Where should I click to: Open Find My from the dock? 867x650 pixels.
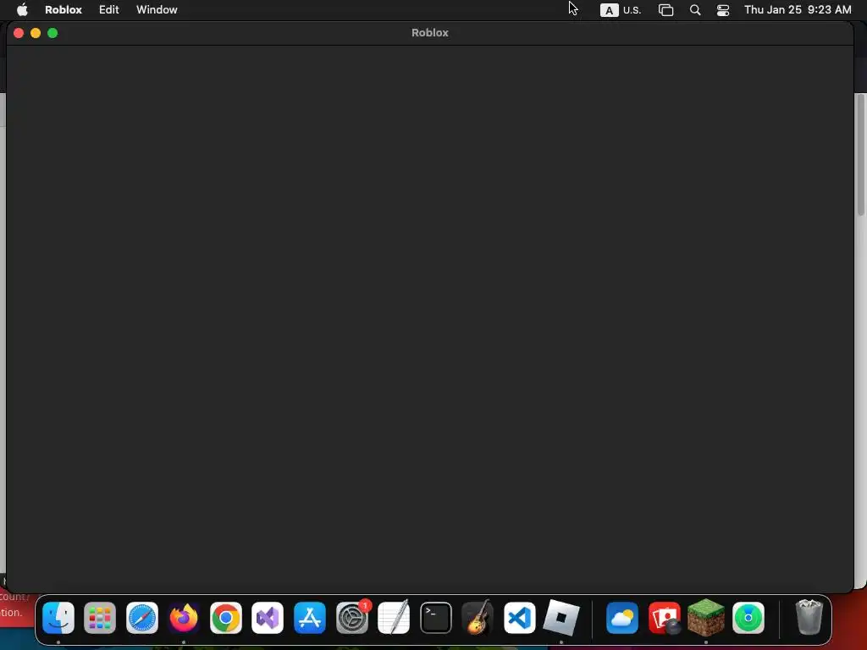pos(748,617)
